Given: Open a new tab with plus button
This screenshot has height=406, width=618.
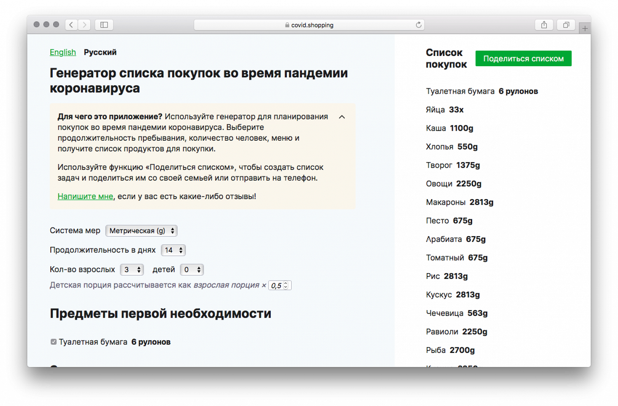Looking at the screenshot, I should click(x=585, y=28).
